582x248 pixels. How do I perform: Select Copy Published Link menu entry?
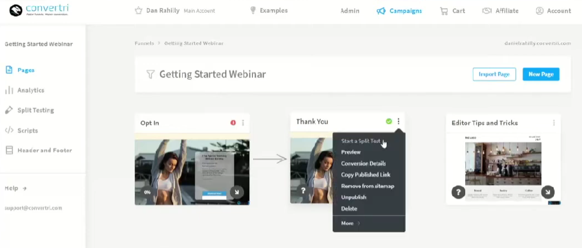point(366,175)
